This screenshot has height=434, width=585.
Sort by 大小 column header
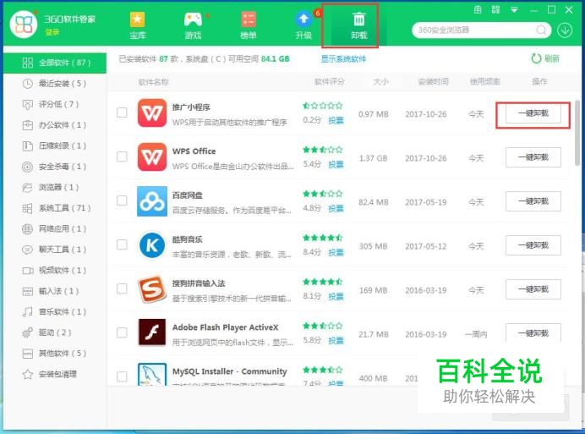380,81
